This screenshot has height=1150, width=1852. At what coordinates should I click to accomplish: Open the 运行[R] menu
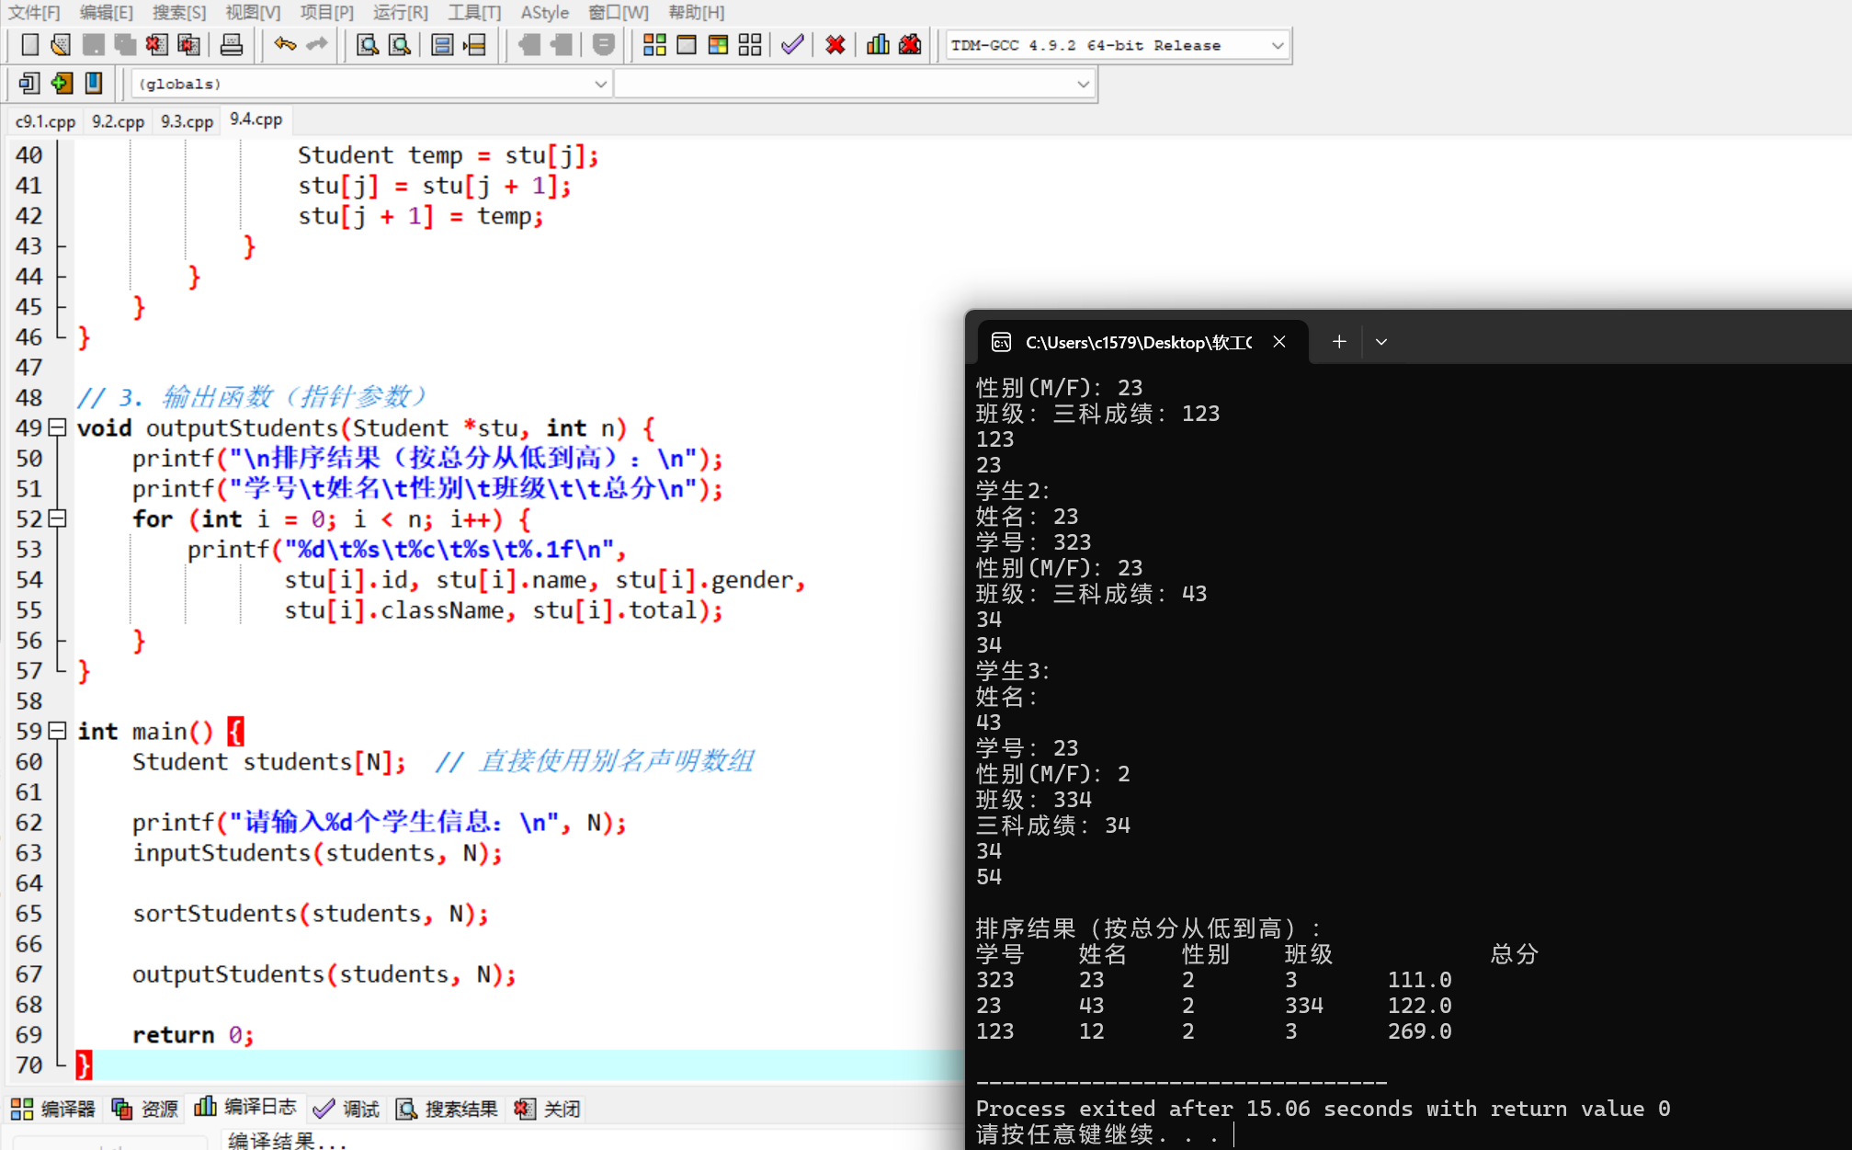400,13
